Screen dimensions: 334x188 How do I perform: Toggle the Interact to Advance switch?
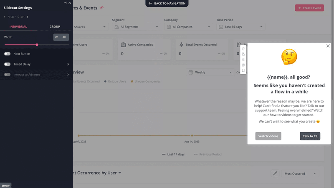[7, 75]
